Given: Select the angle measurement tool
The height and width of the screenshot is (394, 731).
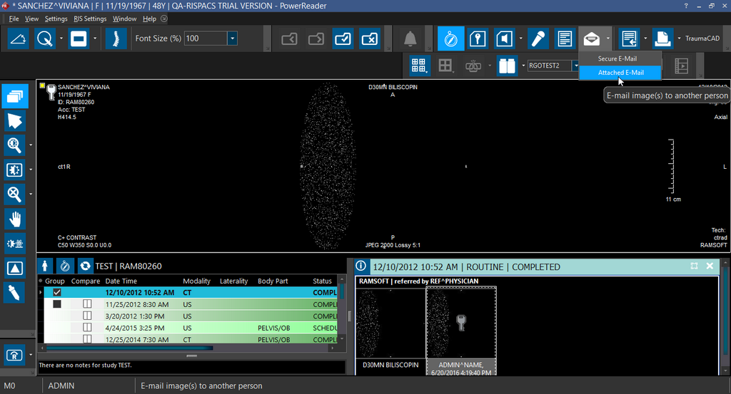Looking at the screenshot, I should click(x=19, y=38).
